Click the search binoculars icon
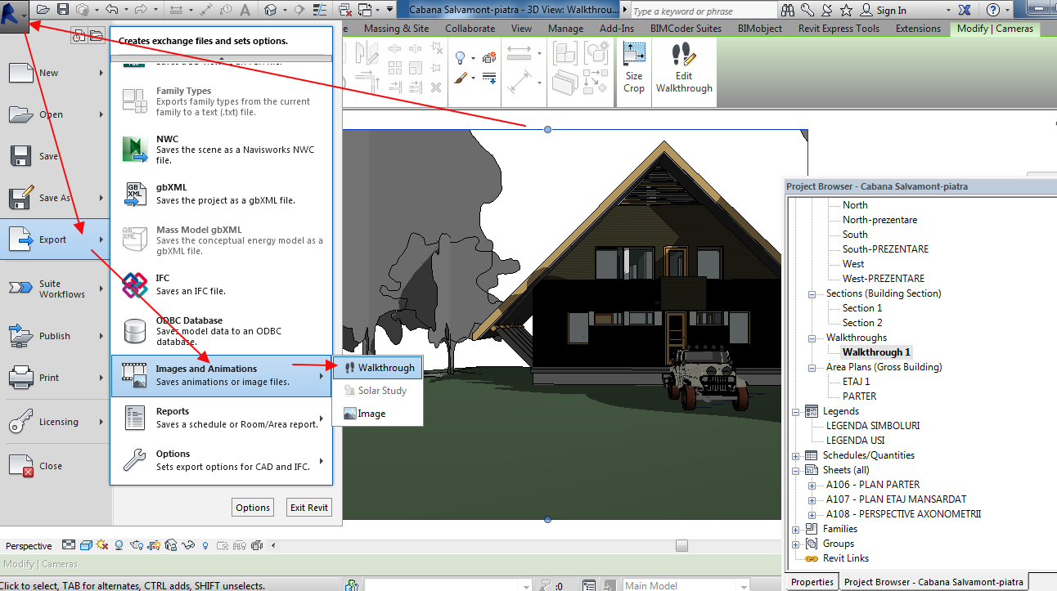 tap(787, 10)
